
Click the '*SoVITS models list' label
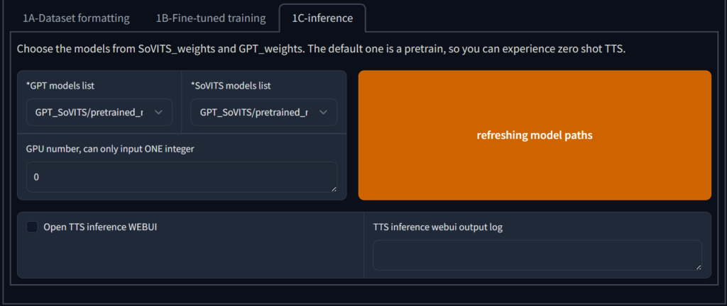tap(231, 86)
